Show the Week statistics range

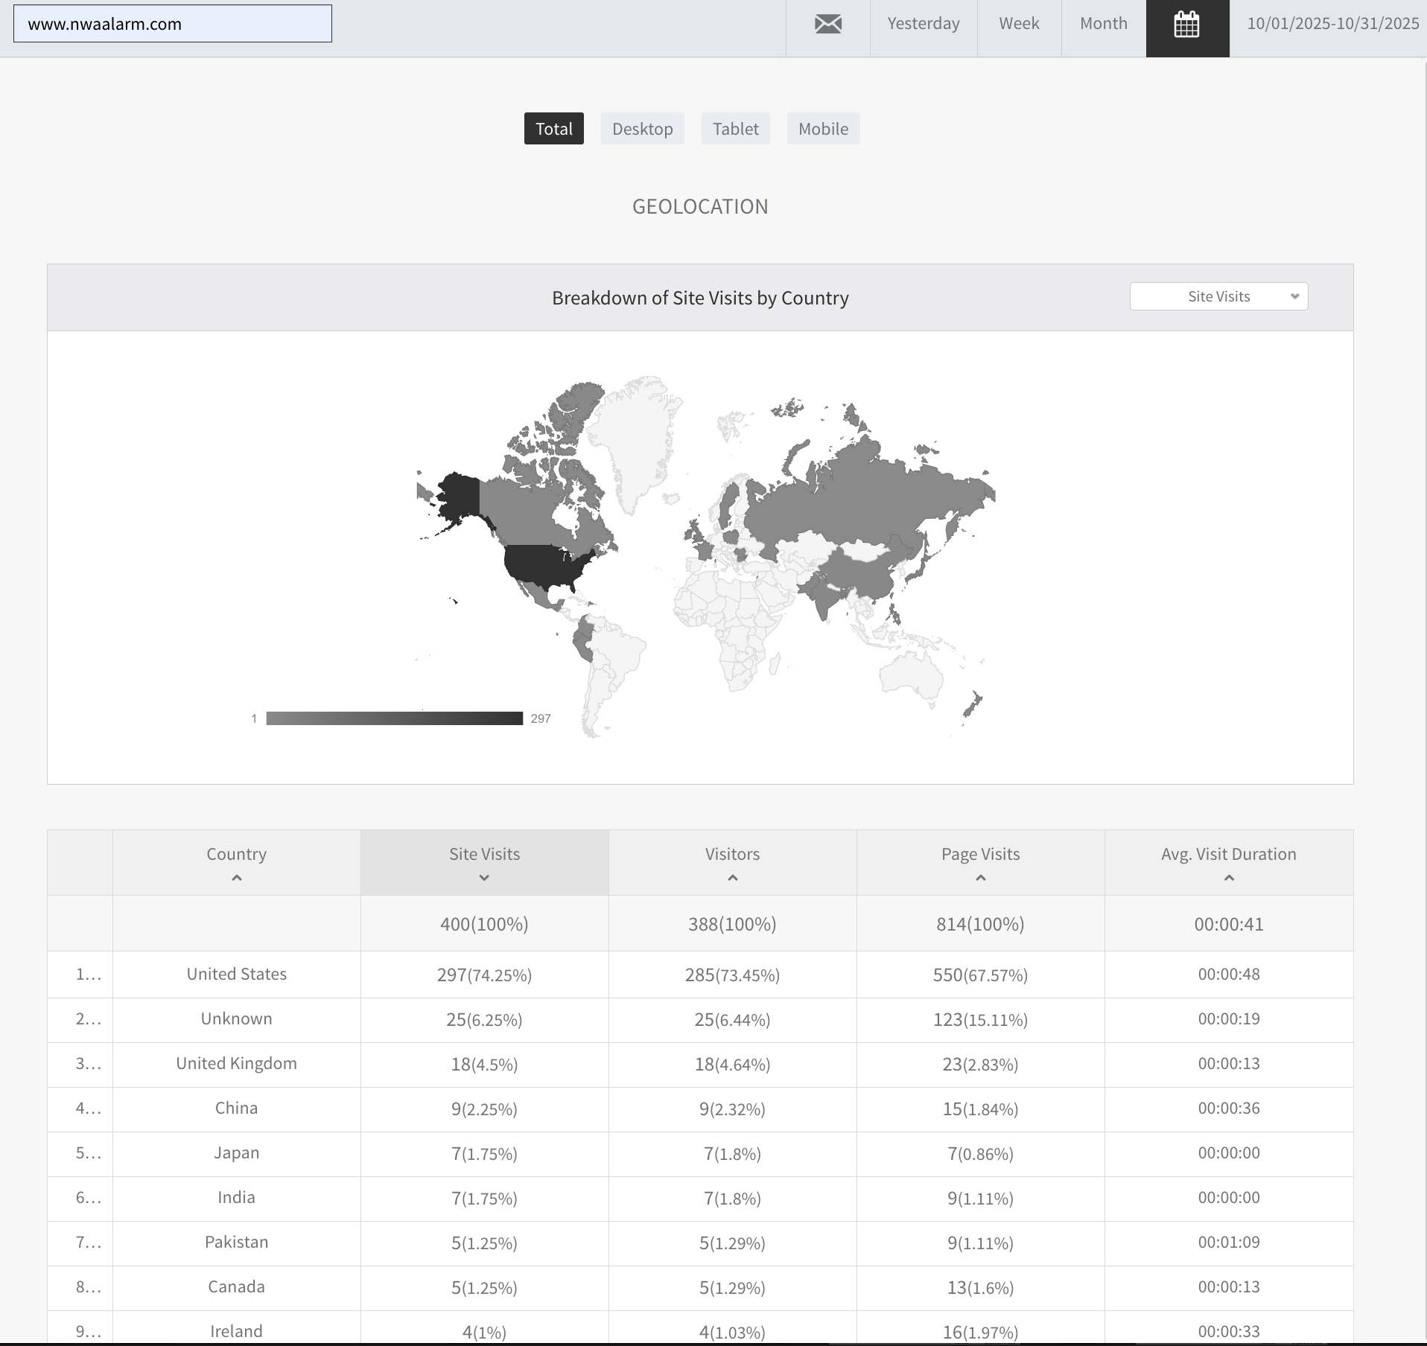tap(1019, 24)
